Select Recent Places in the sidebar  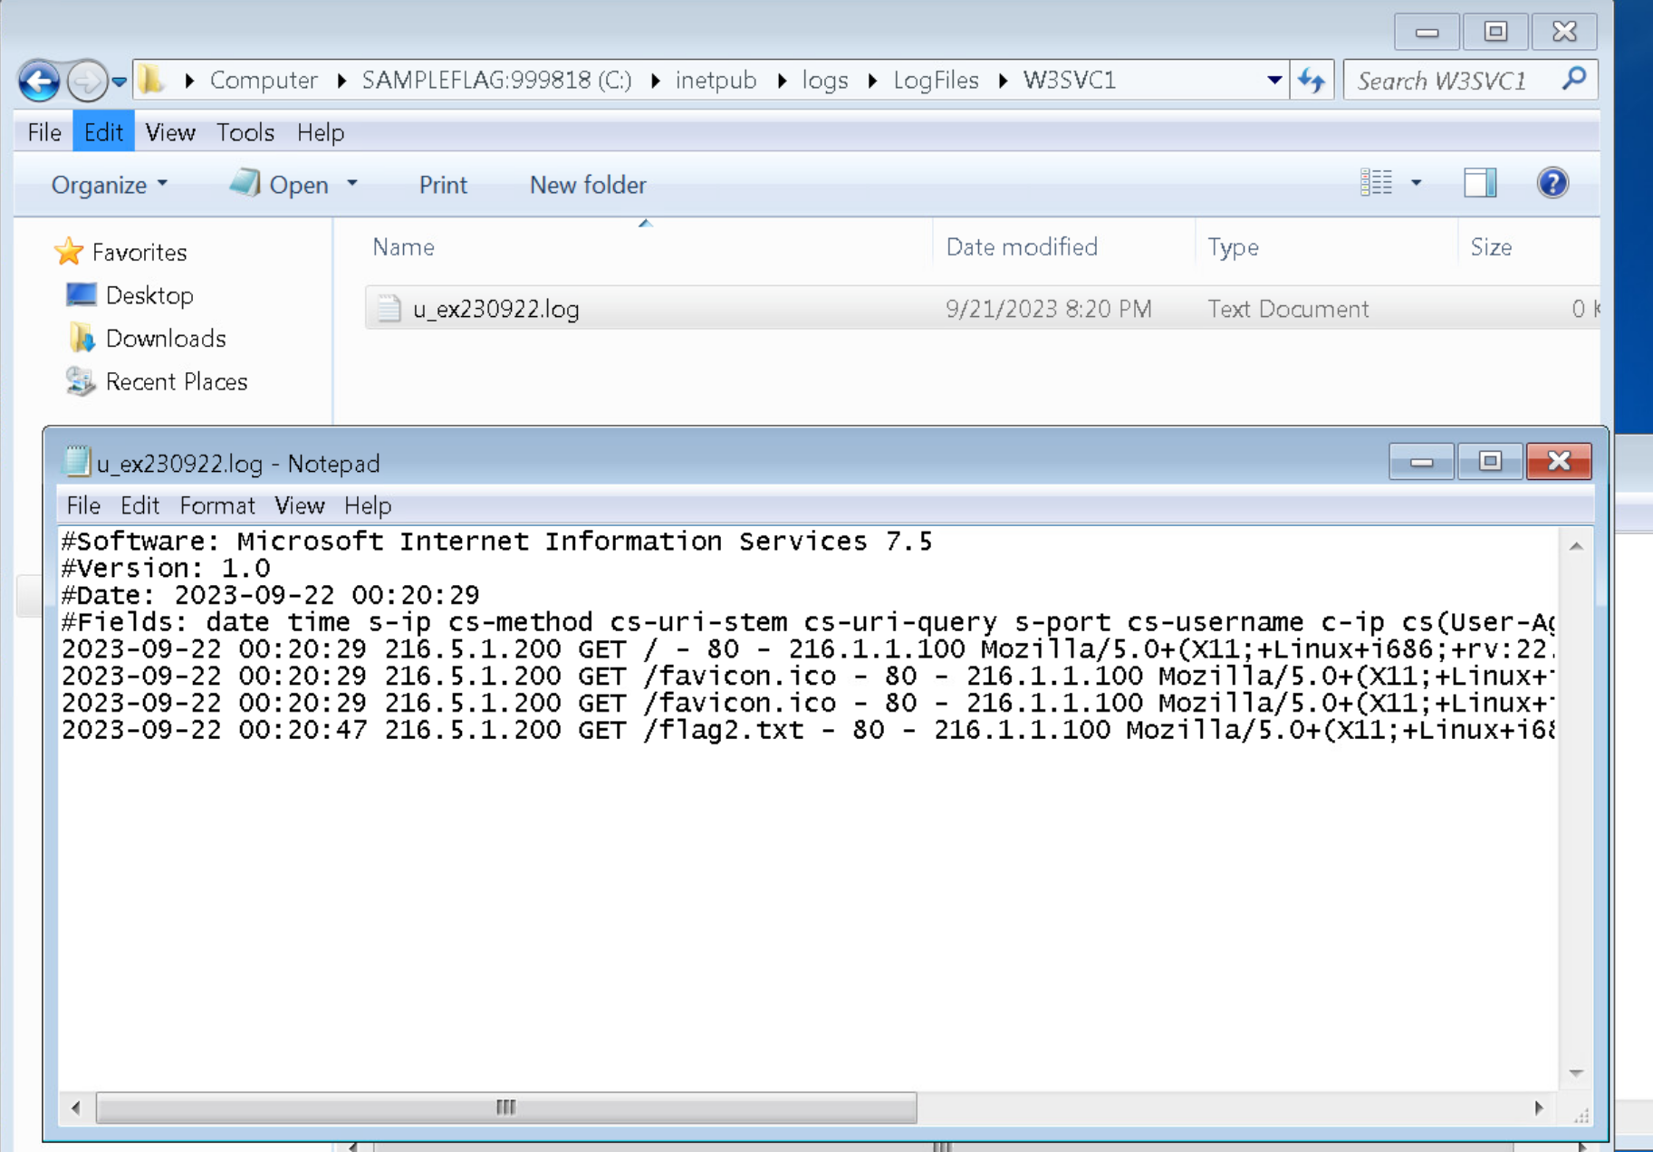pos(177,381)
